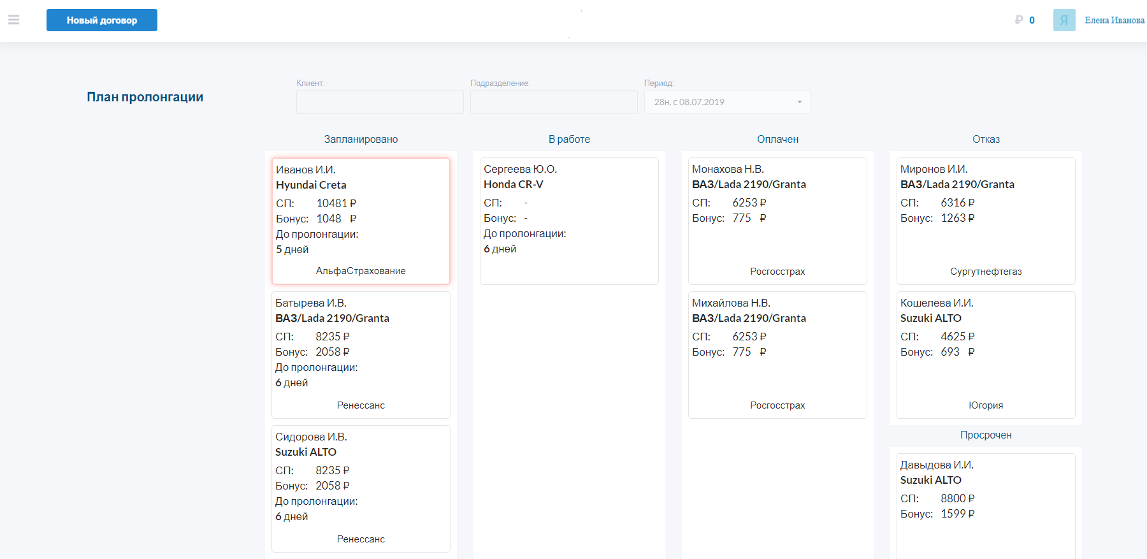Focus the Подразделение input field
The image size is (1147, 559).
pyautogui.click(x=554, y=102)
